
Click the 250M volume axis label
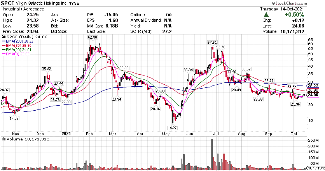pos(313,140)
